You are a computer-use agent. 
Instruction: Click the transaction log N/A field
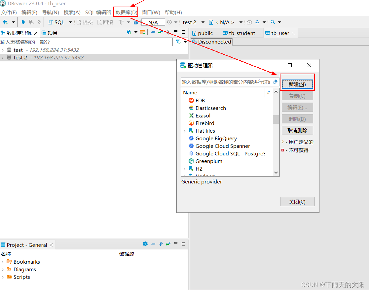pyautogui.click(x=153, y=22)
